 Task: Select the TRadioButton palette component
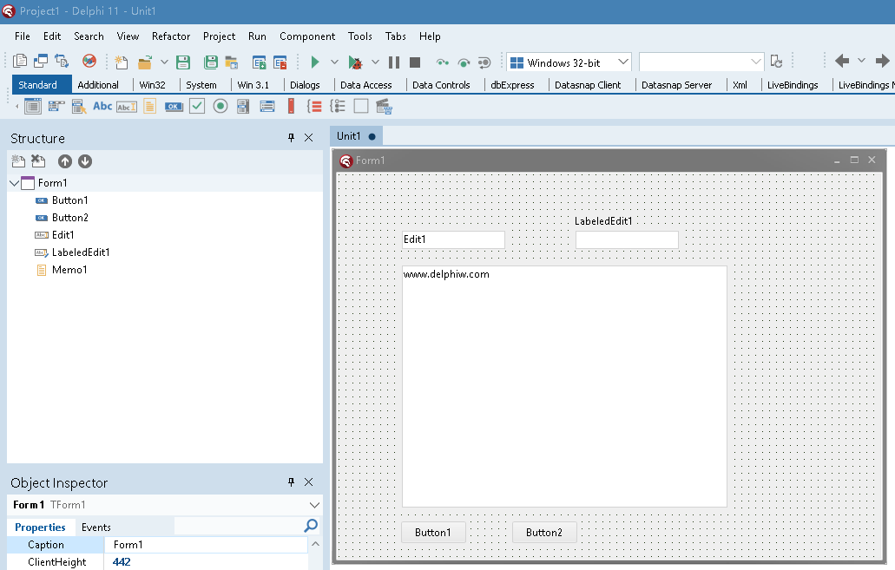[220, 106]
